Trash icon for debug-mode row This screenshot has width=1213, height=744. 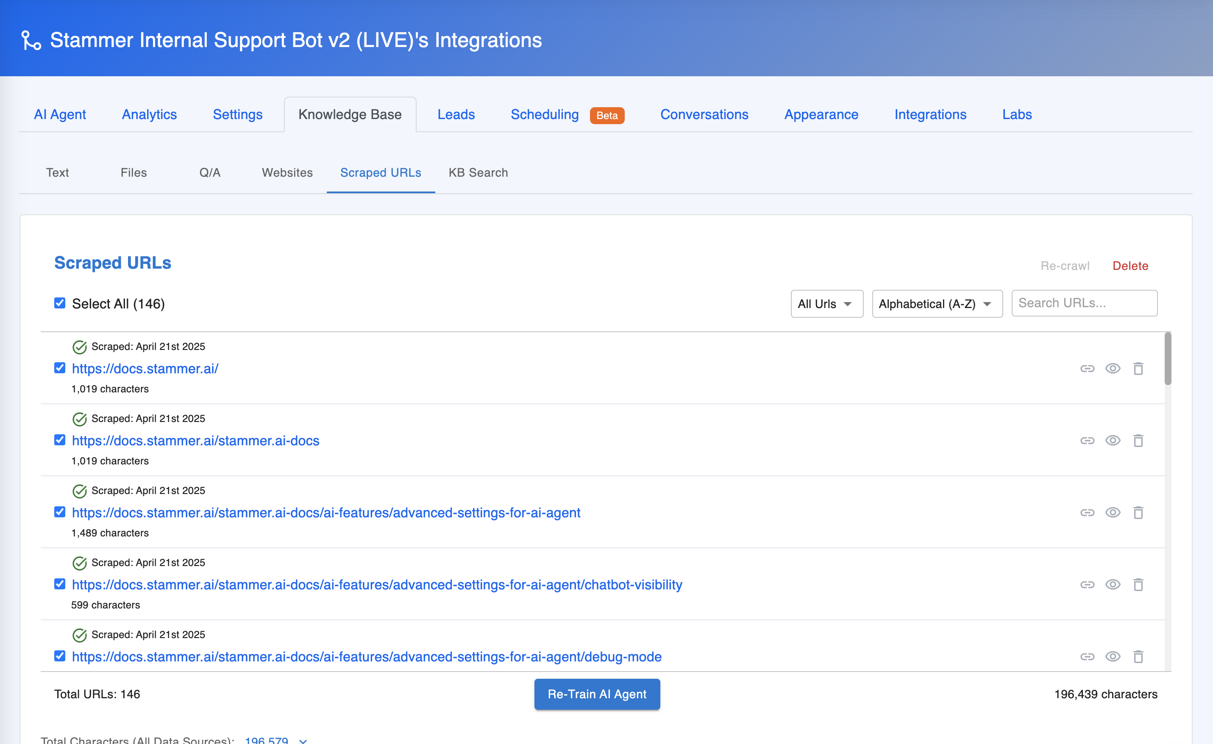(1138, 656)
